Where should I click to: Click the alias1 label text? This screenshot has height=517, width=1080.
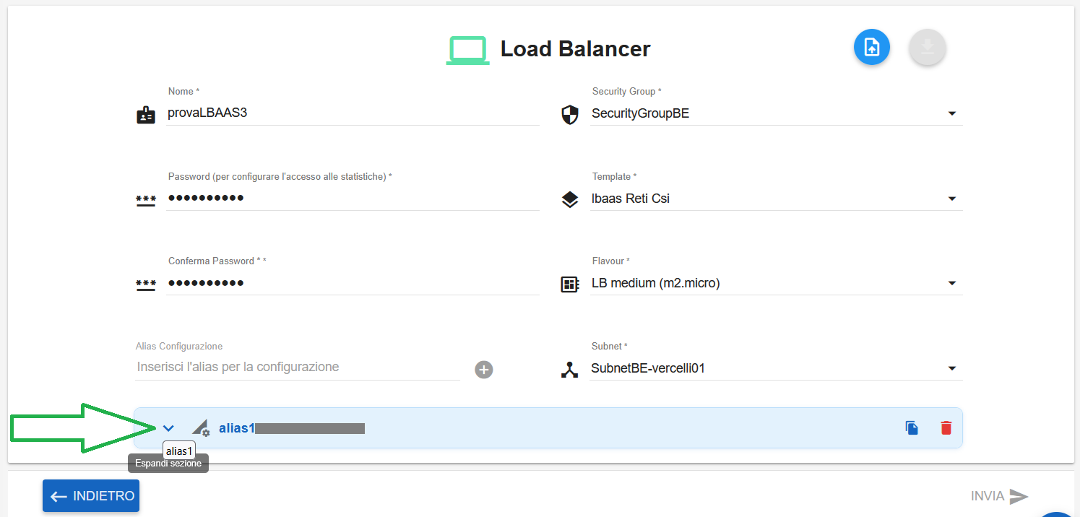pos(237,428)
